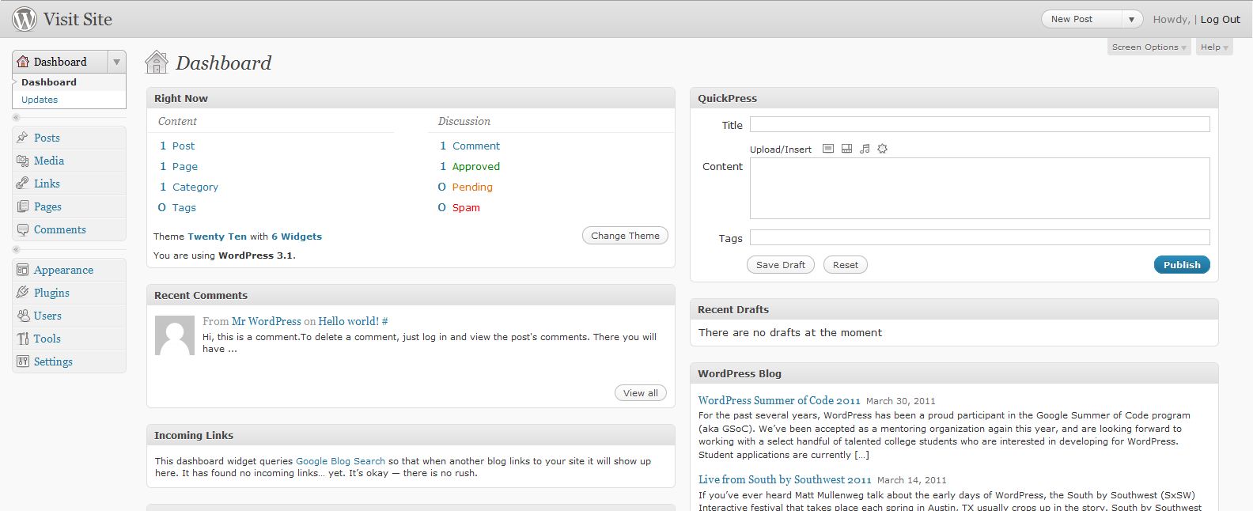Open the WordPress Summer of Code 2011 link
The image size is (1253, 511).
coord(778,400)
